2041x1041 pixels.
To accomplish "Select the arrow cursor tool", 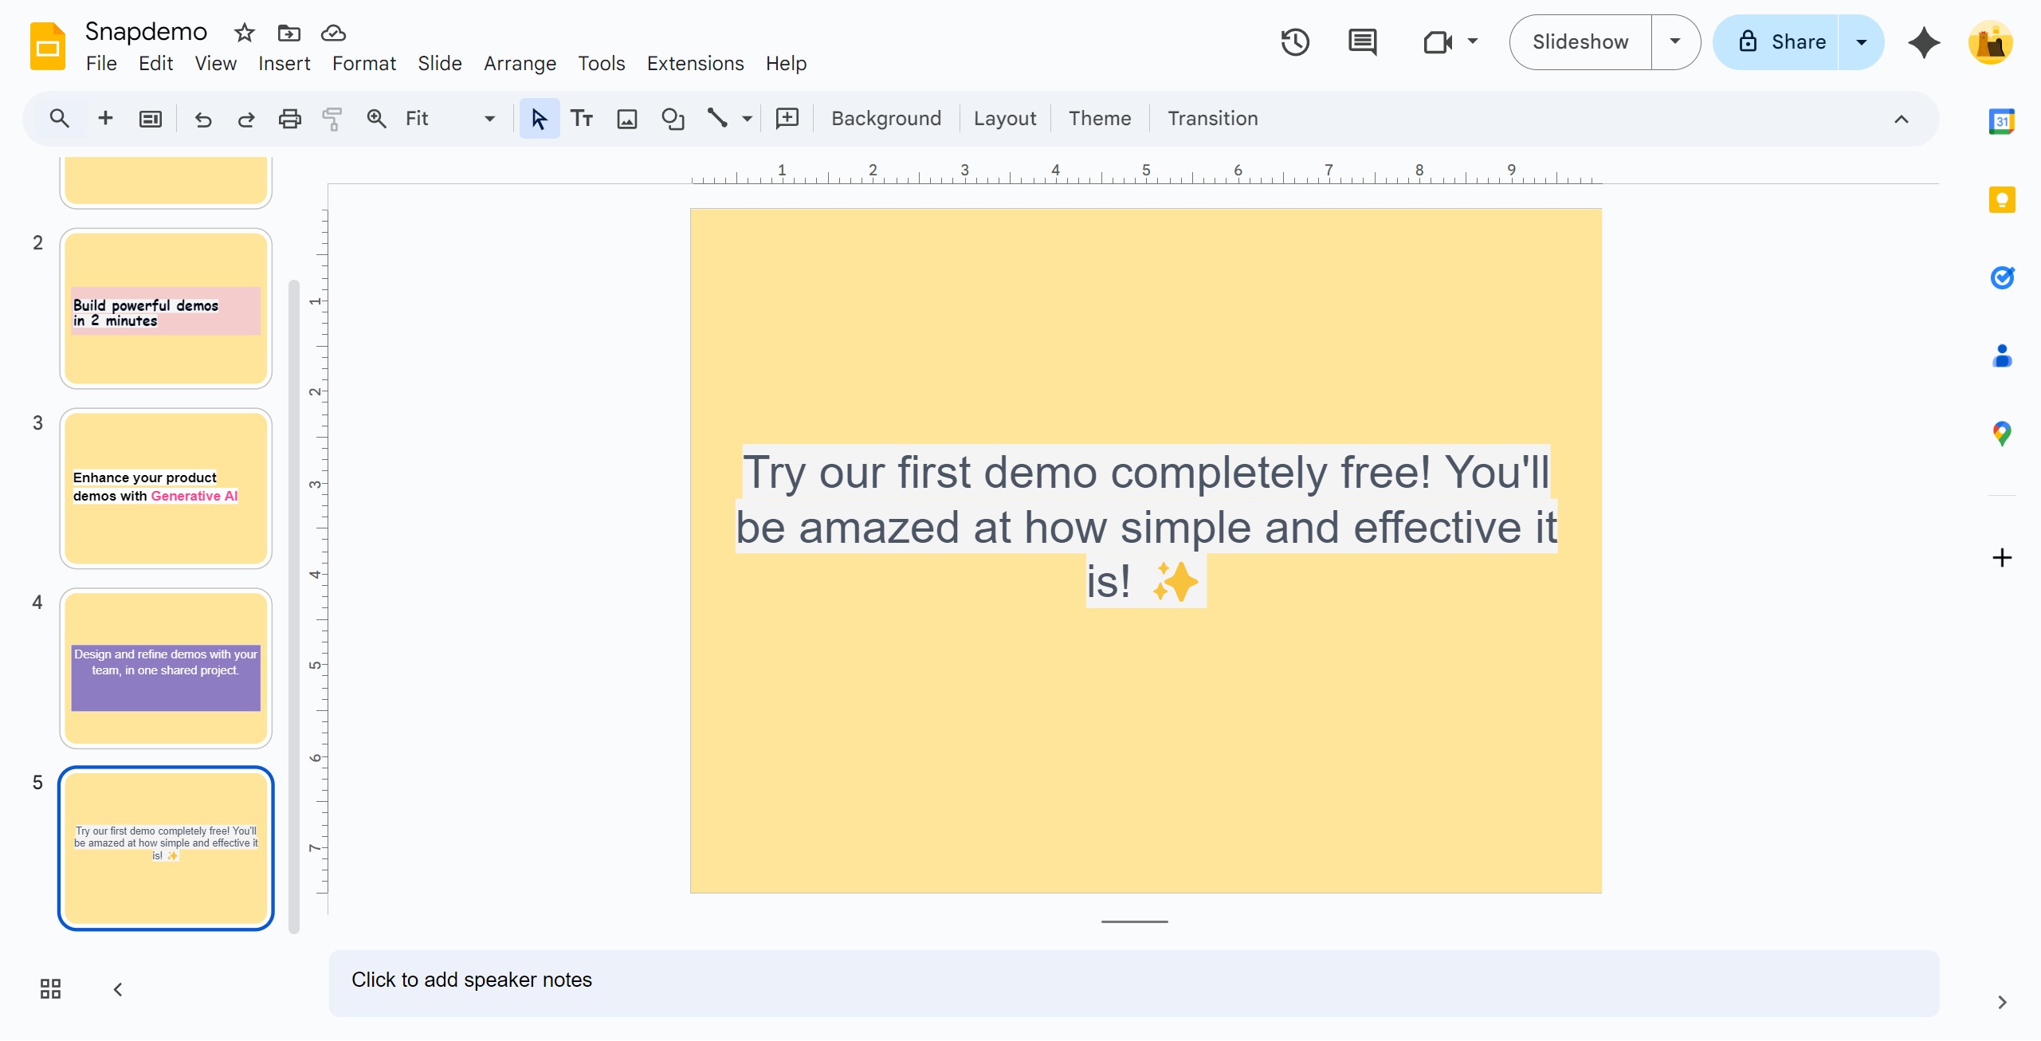I will click(540, 119).
